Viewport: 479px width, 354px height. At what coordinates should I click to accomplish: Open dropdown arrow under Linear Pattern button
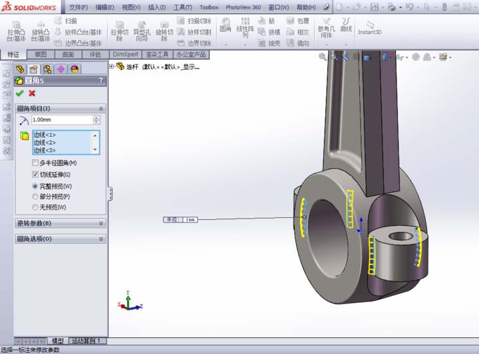pyautogui.click(x=245, y=44)
